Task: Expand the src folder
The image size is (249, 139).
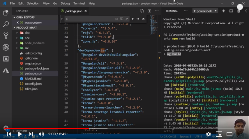Action: (27, 48)
